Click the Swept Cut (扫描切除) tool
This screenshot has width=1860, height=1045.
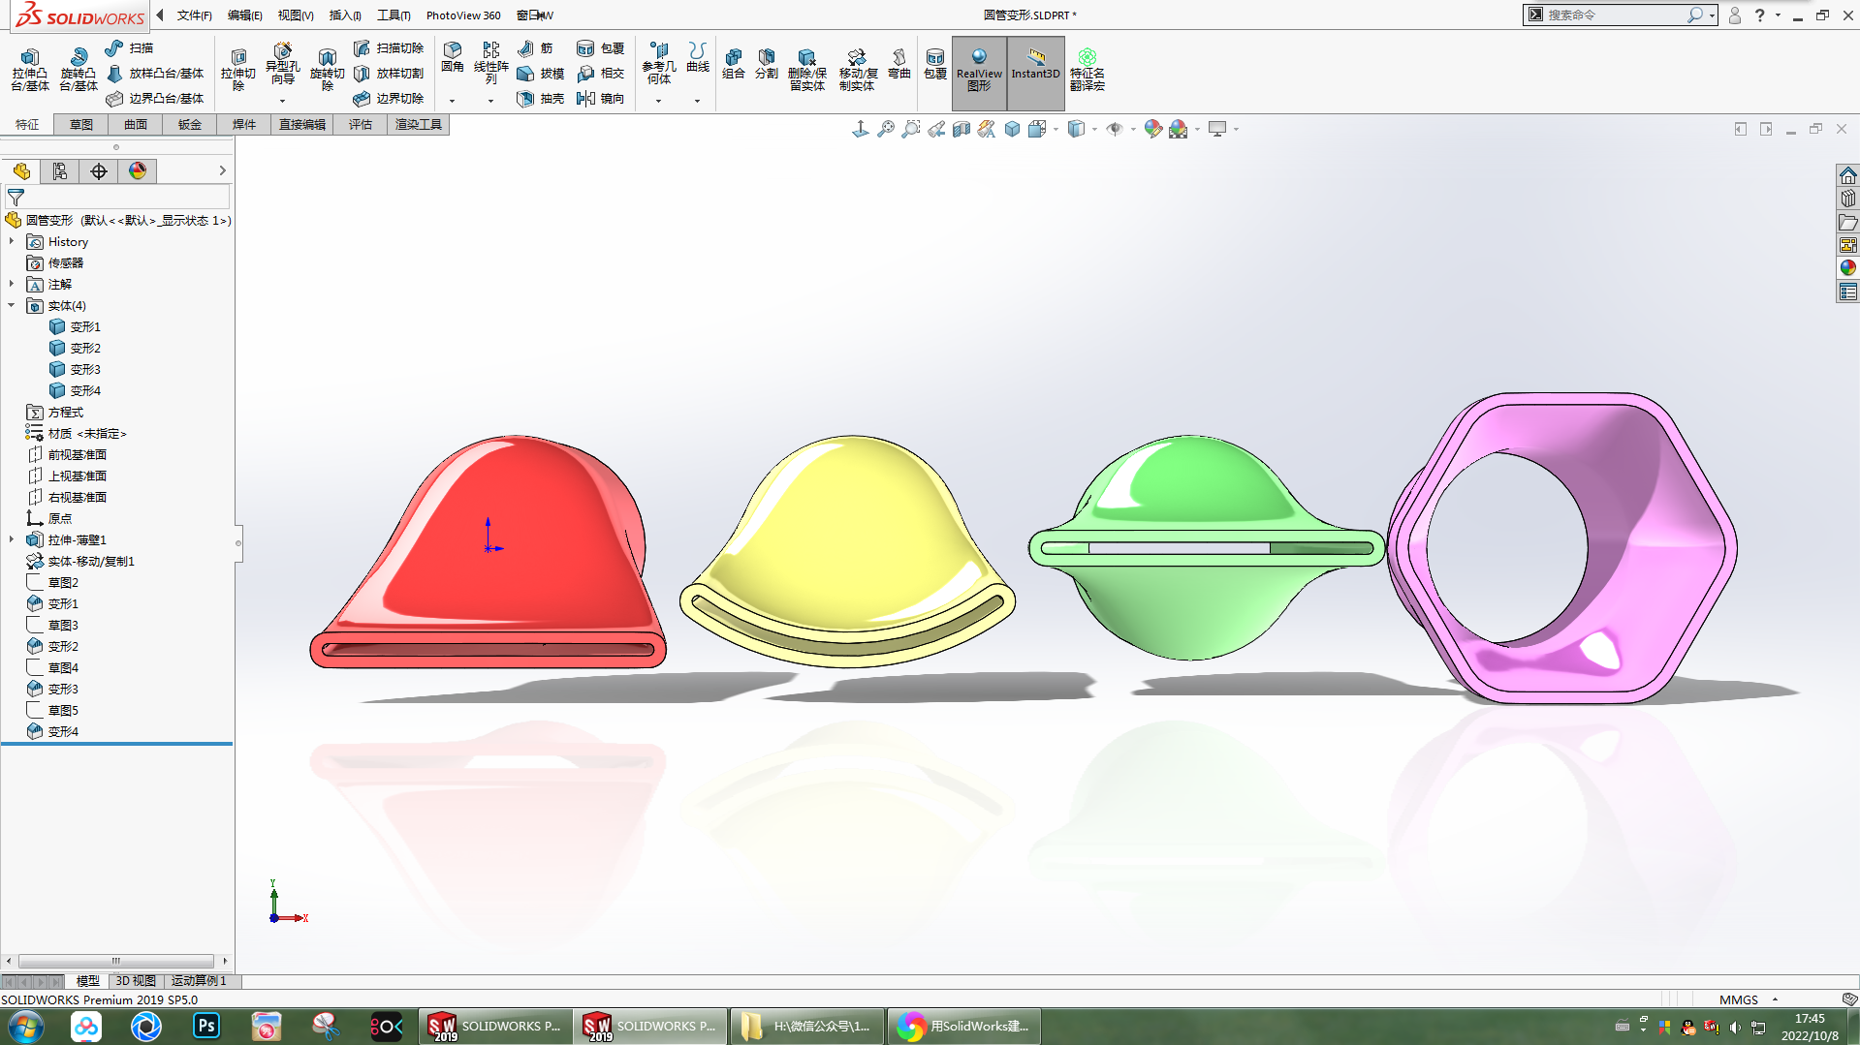(x=389, y=47)
